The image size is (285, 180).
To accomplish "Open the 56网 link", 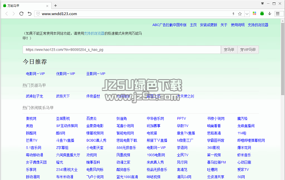I will (241, 177).
